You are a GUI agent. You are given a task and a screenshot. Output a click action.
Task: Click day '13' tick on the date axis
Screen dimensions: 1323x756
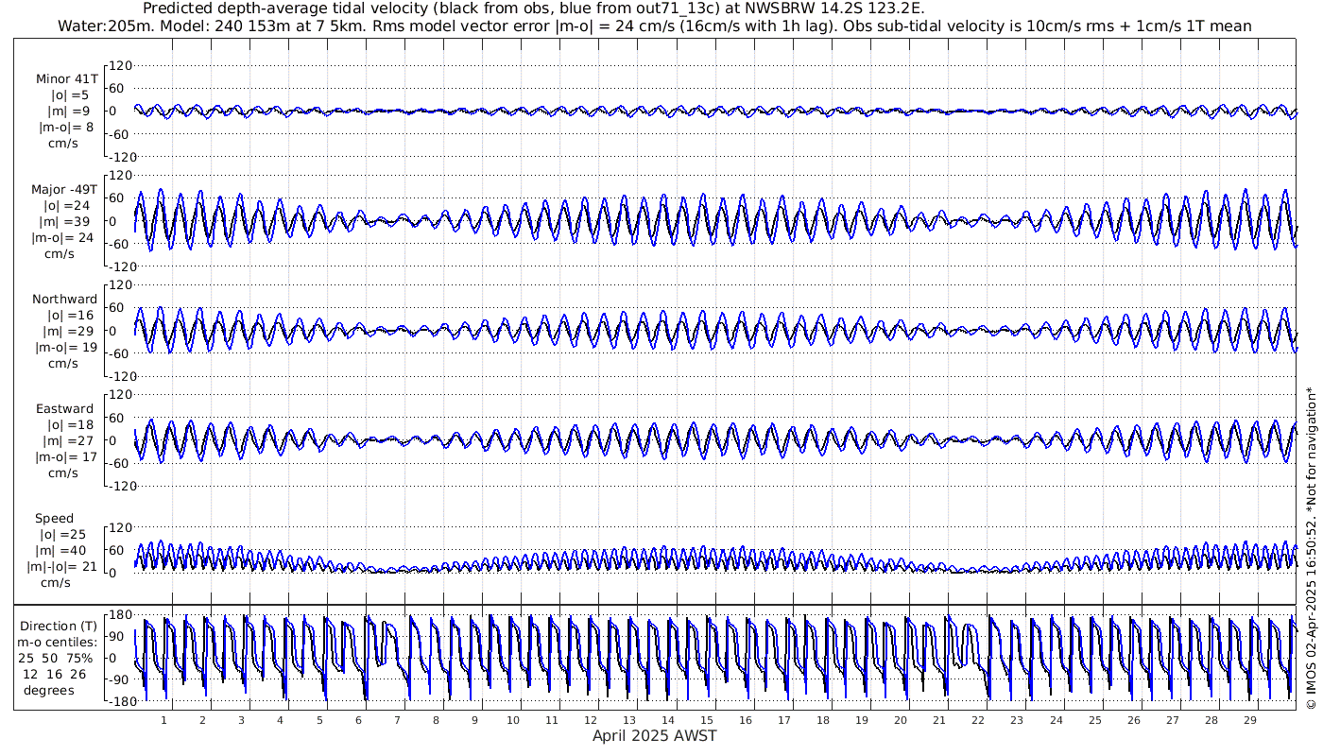pos(629,720)
